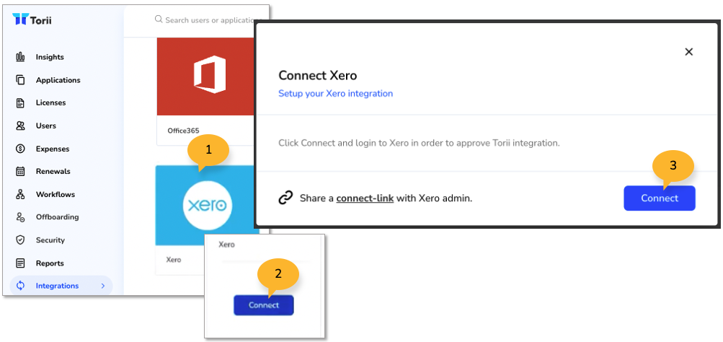The image size is (723, 342).
Task: Go to Users in sidebar
Action: (x=46, y=126)
